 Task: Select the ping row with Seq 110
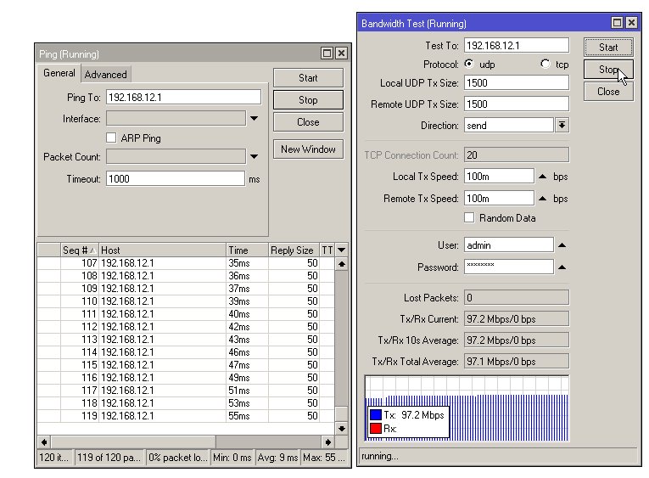tap(186, 301)
